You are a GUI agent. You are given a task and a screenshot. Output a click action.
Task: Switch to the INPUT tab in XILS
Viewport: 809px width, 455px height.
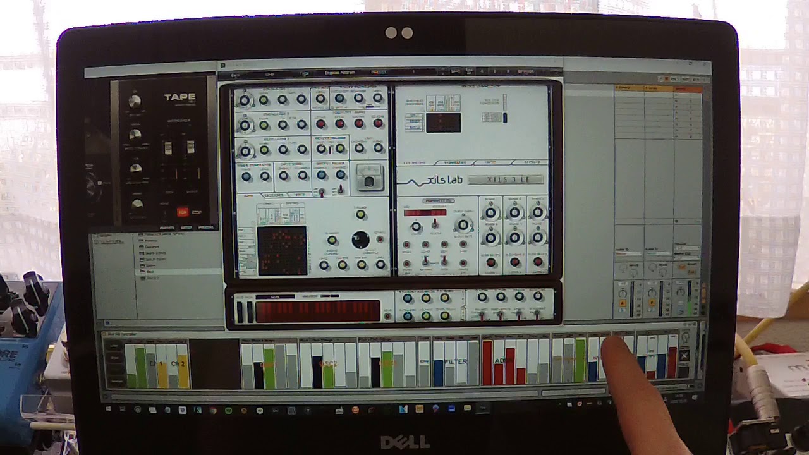[490, 162]
